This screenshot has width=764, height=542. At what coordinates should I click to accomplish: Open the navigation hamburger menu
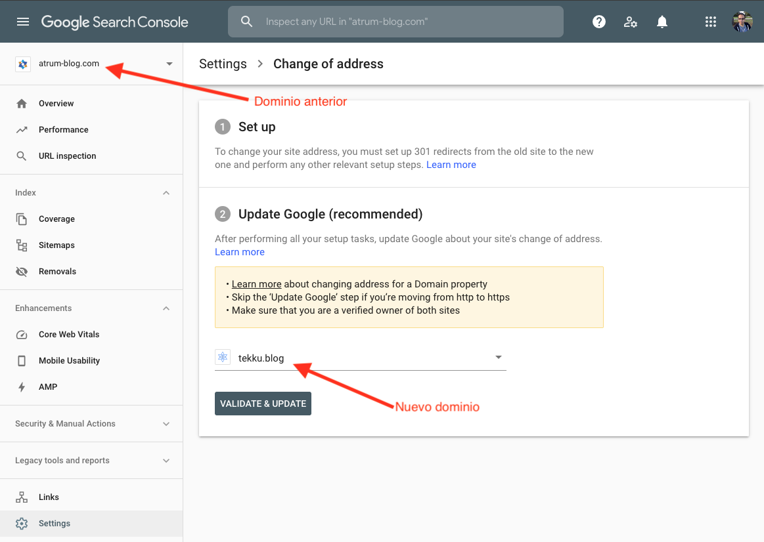coord(23,21)
